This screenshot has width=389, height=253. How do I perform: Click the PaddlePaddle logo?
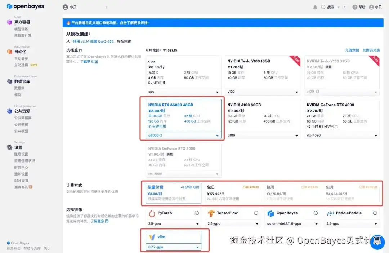[x=330, y=213]
